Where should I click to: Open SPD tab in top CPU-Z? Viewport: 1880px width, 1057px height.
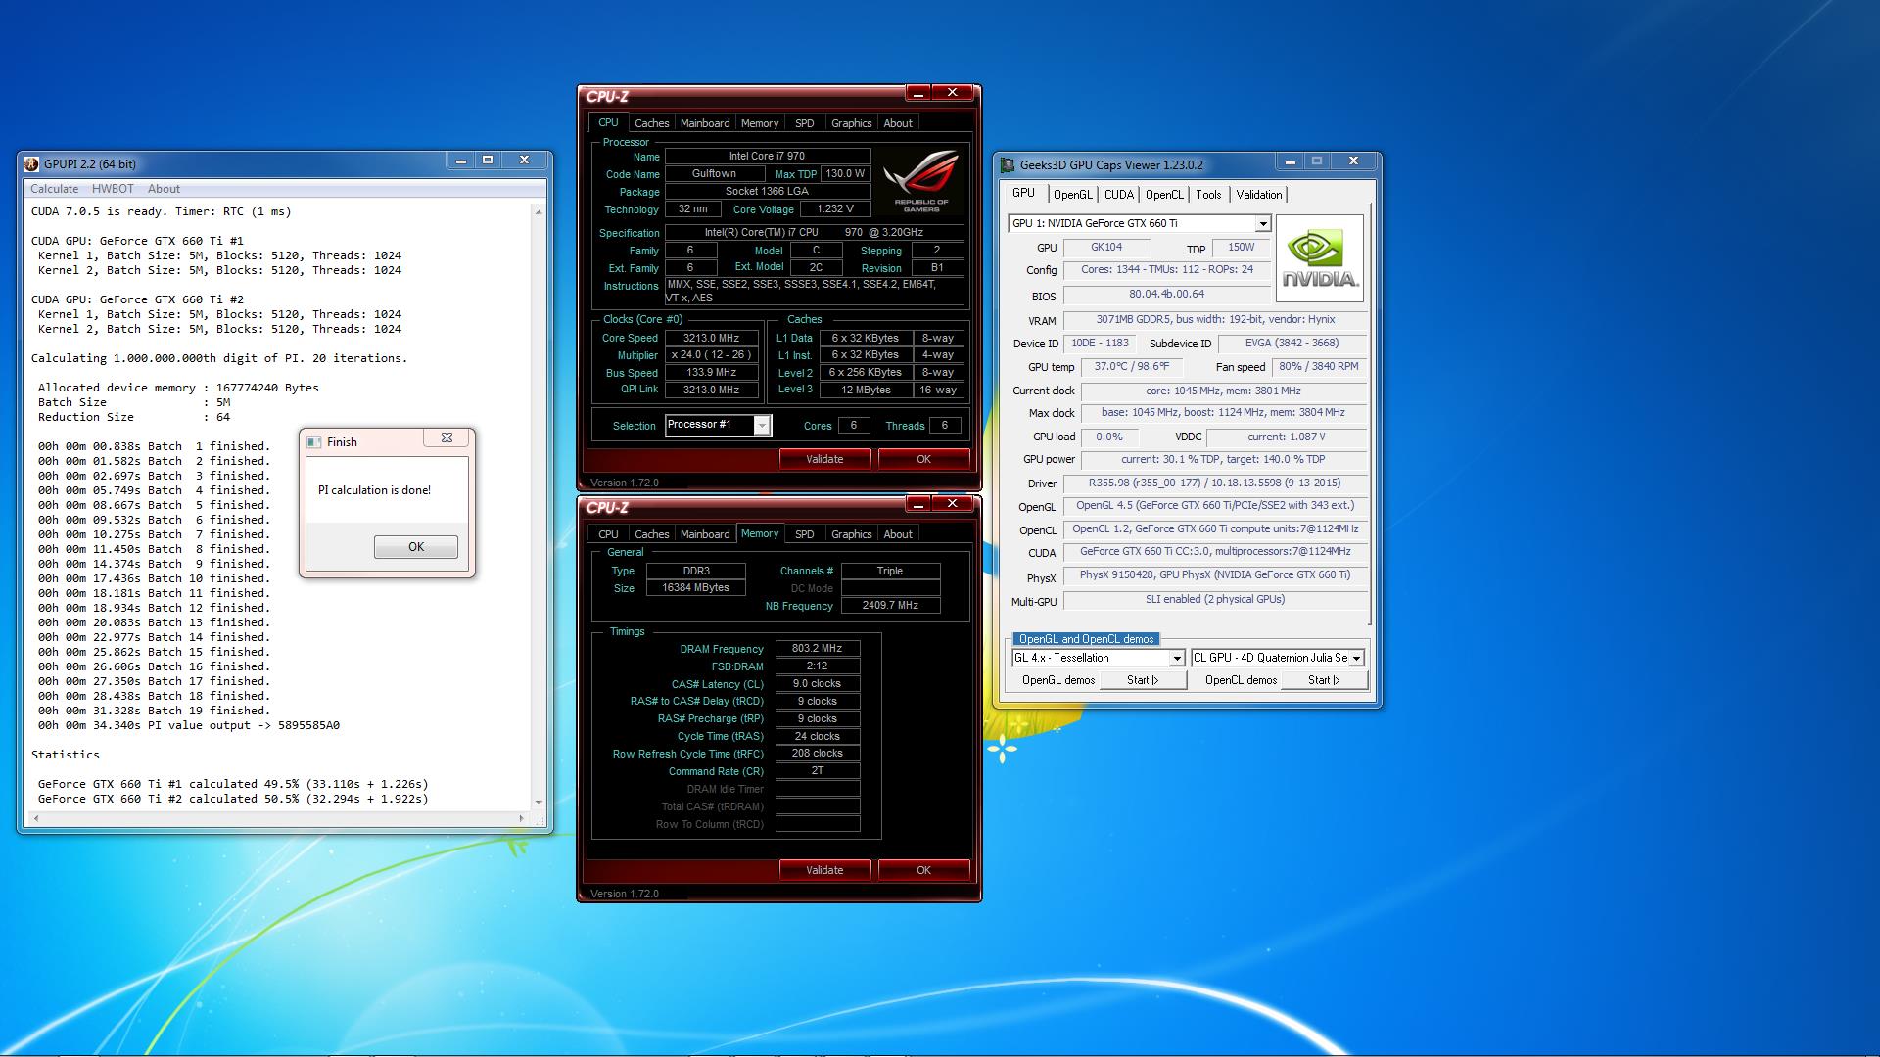(804, 123)
